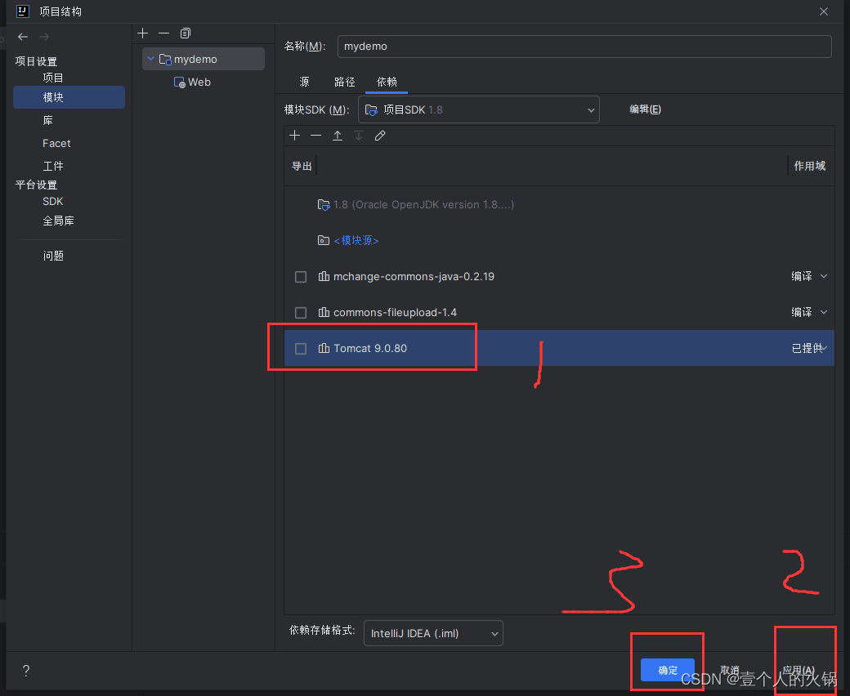
Task: Select the mydemo module tree item
Action: click(204, 59)
